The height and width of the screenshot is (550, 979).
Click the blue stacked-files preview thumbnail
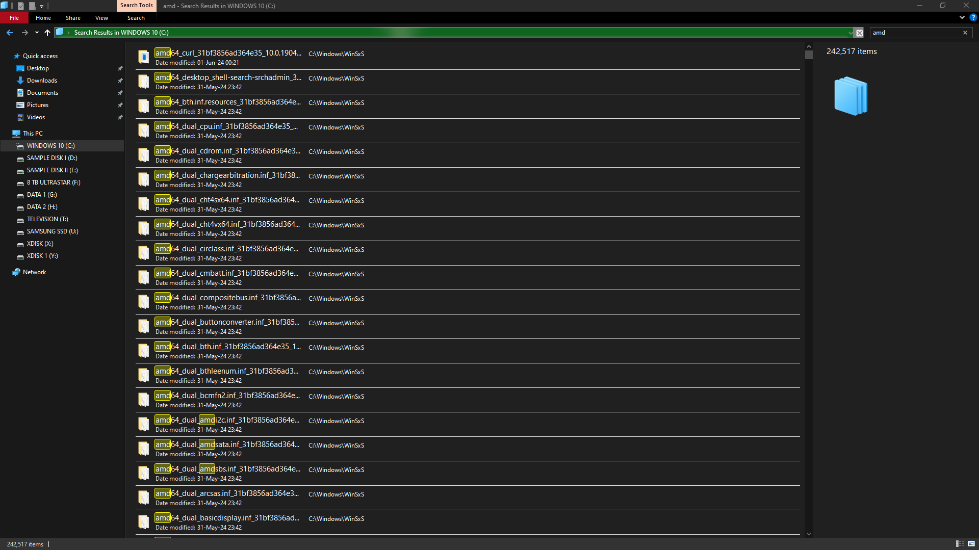[x=851, y=96]
